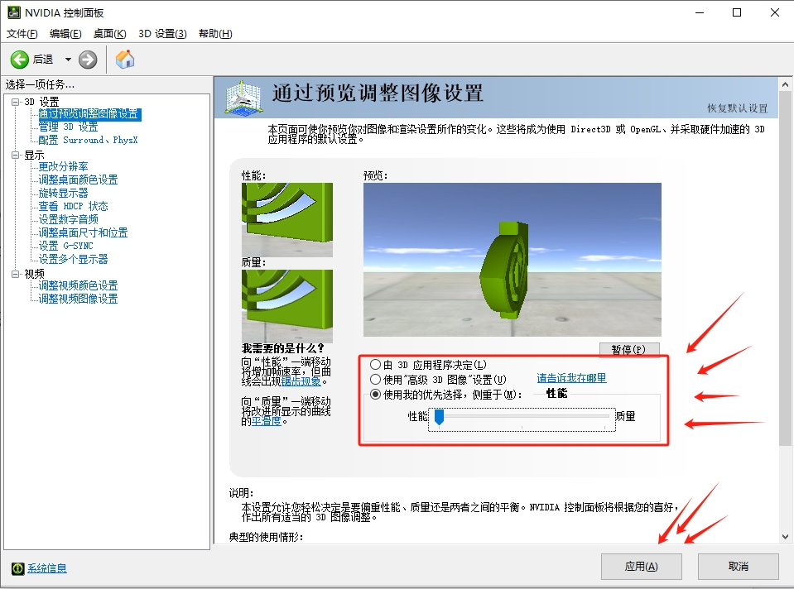This screenshot has height=589, width=794.
Task: Click the 平滑度 link
Action: tap(267, 420)
